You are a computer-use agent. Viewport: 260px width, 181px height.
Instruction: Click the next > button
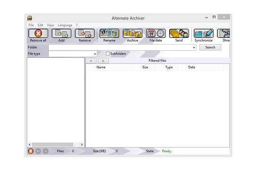pos(103,61)
